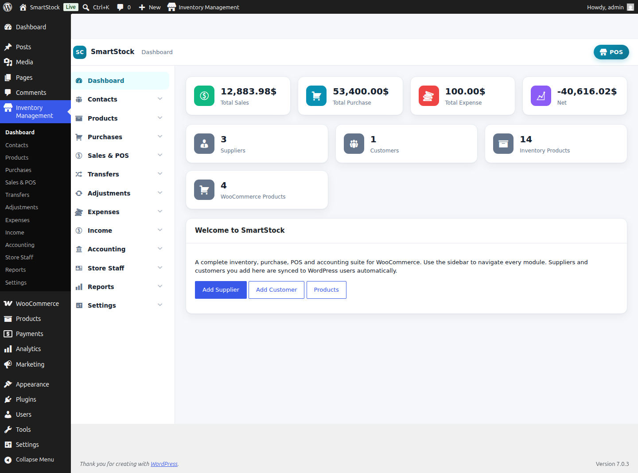Image resolution: width=638 pixels, height=473 pixels.
Task: Open Dashboard in SmartStock side menu
Action: 120,81
